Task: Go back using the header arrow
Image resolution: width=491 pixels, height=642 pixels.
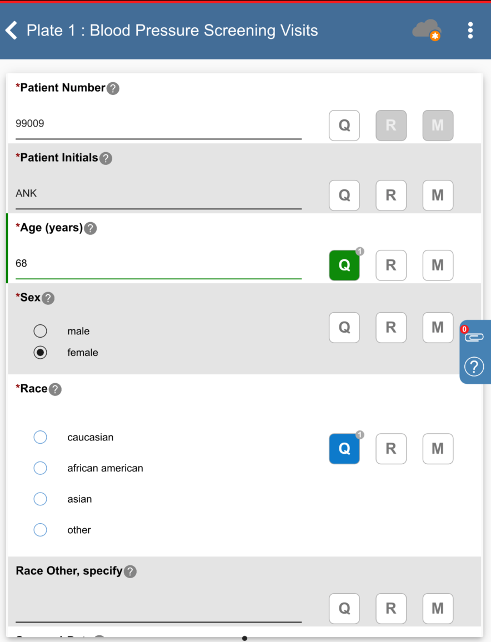Action: [12, 30]
